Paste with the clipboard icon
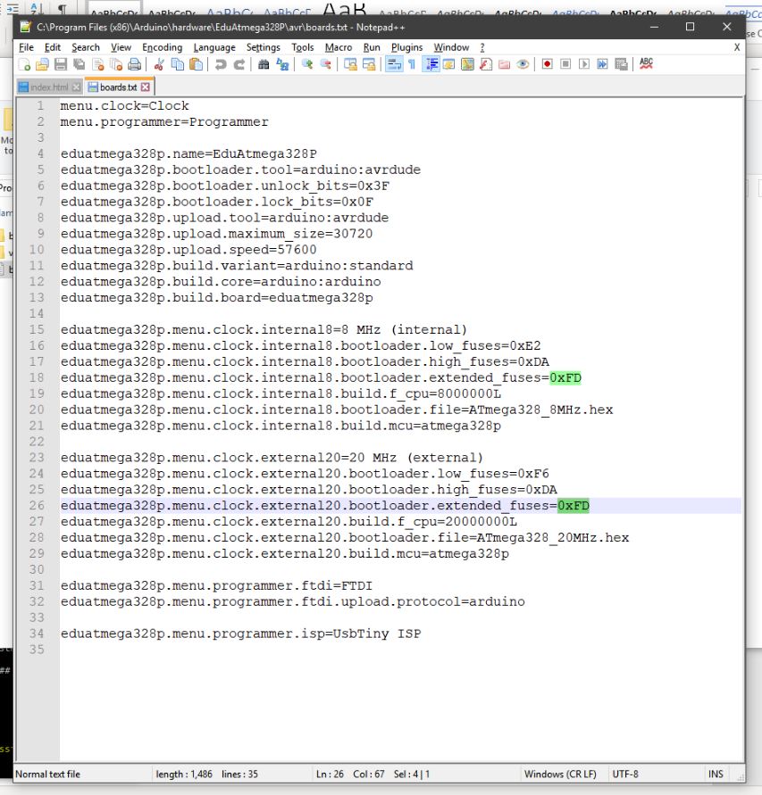Screen dimensions: 762x795 196,64
